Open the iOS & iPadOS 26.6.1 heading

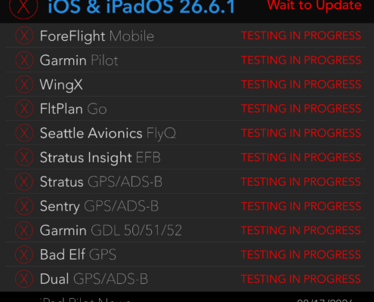click(x=141, y=7)
